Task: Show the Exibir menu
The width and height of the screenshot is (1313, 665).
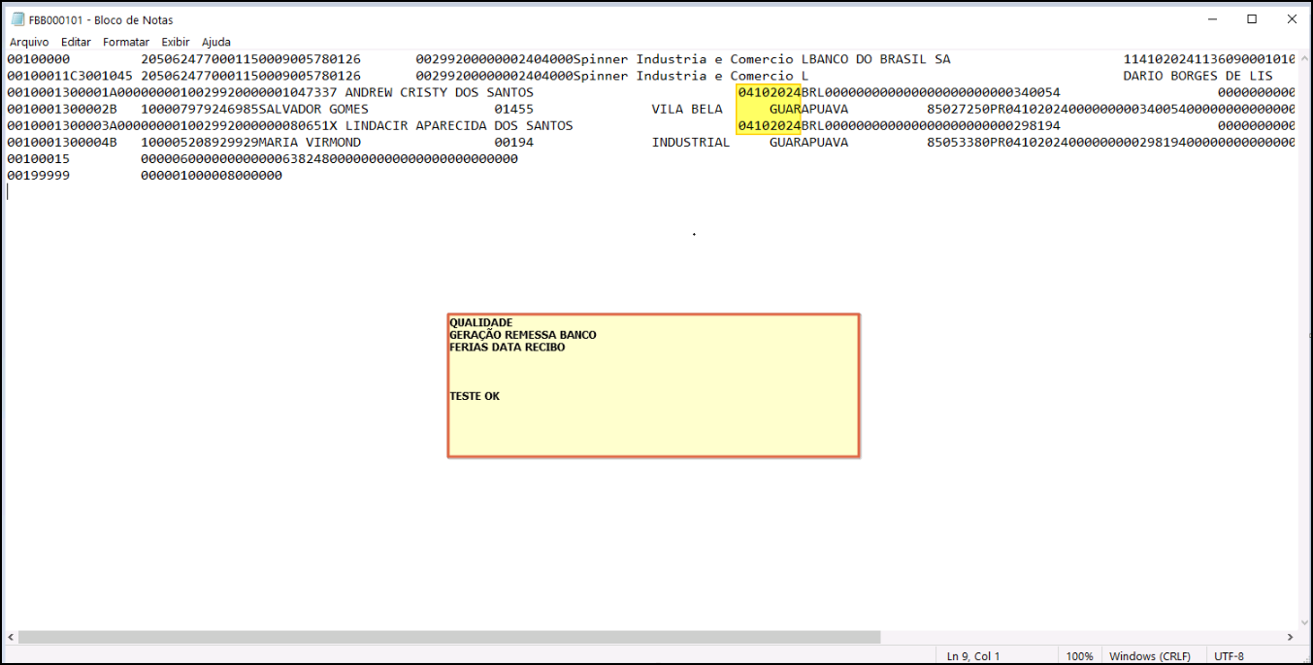Action: click(176, 42)
